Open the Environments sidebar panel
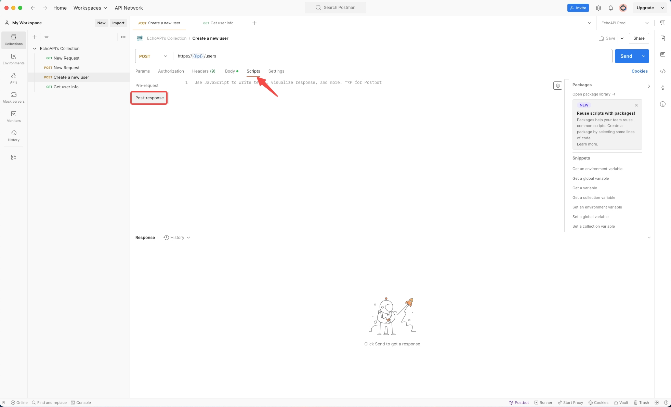Screen dimensions: 671x407 [14, 59]
